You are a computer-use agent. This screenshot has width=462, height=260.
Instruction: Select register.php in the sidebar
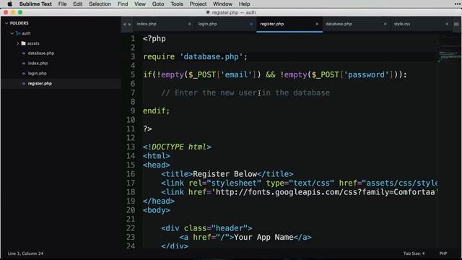[x=40, y=84]
